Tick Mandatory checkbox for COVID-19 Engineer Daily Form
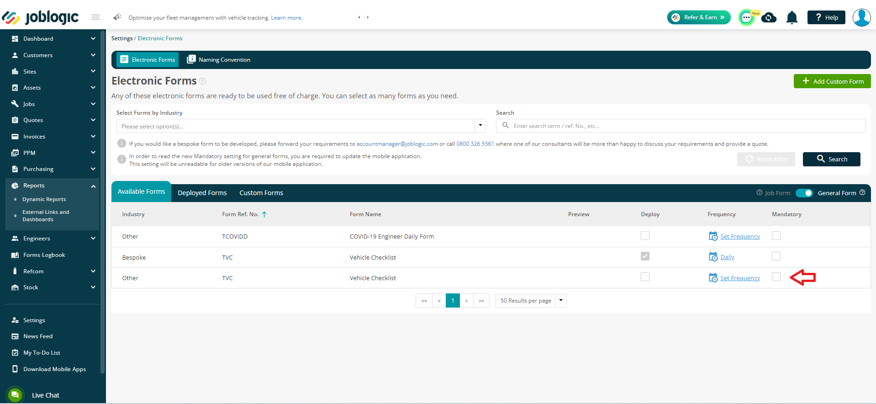This screenshot has width=876, height=404. (776, 236)
